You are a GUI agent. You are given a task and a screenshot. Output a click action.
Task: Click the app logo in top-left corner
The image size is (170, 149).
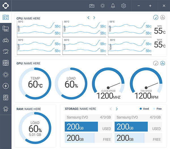[x=6, y=6]
